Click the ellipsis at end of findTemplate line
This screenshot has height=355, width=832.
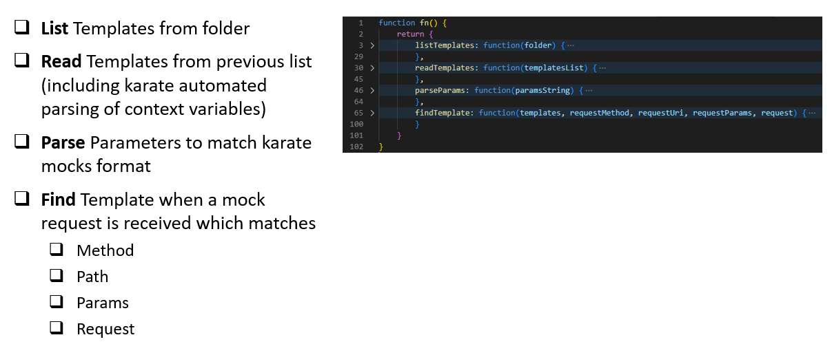pyautogui.click(x=811, y=113)
